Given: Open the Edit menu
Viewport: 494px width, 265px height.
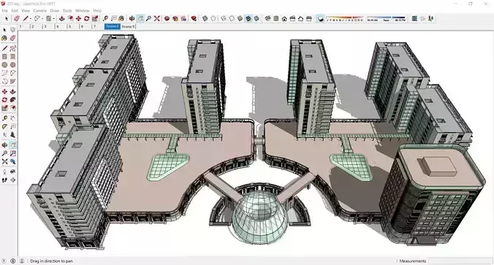Looking at the screenshot, I should click(15, 11).
